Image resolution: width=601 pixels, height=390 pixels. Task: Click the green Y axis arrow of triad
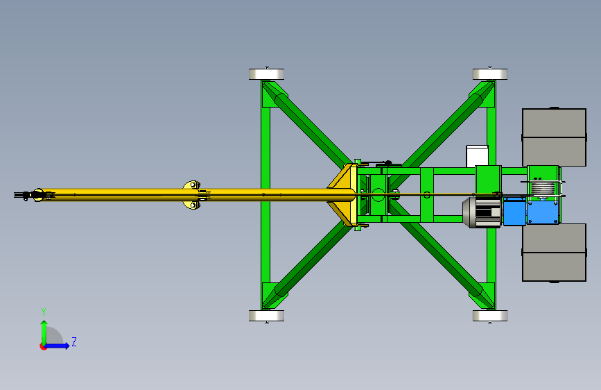coord(44,332)
